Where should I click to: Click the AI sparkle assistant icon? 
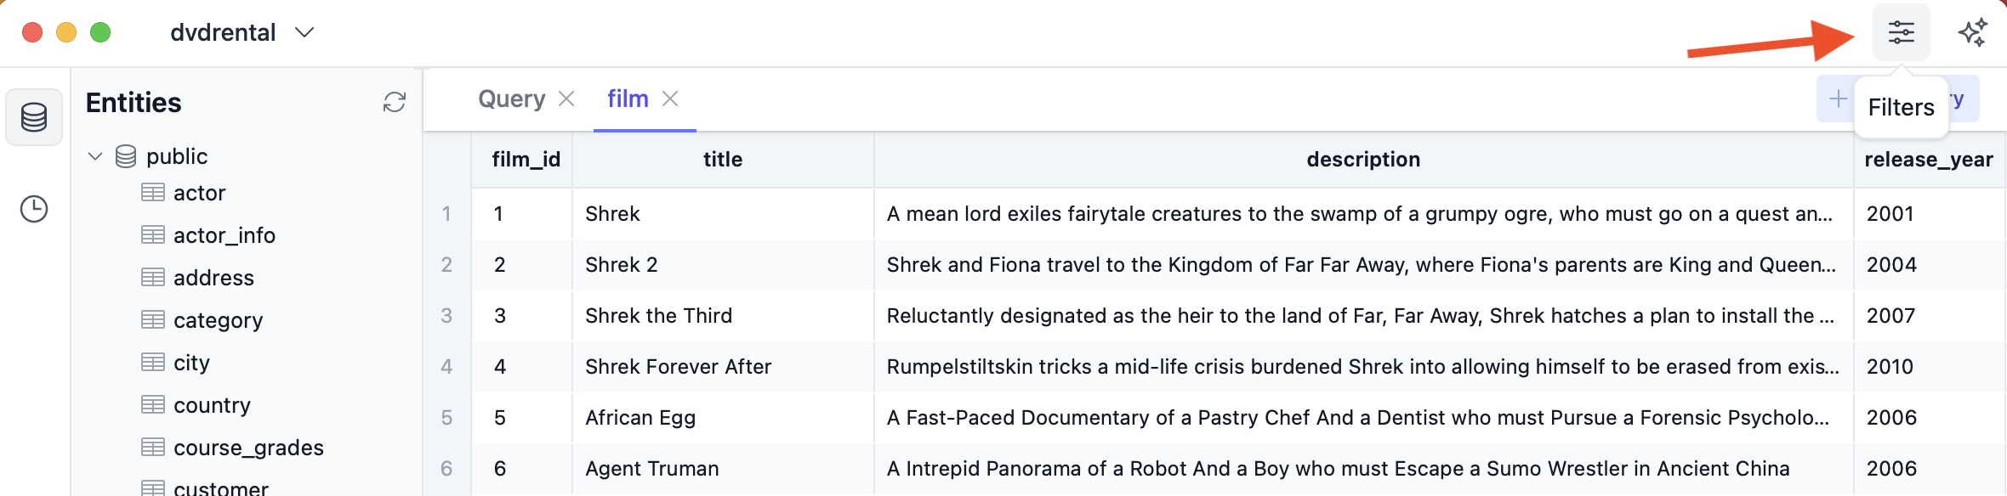[1972, 33]
